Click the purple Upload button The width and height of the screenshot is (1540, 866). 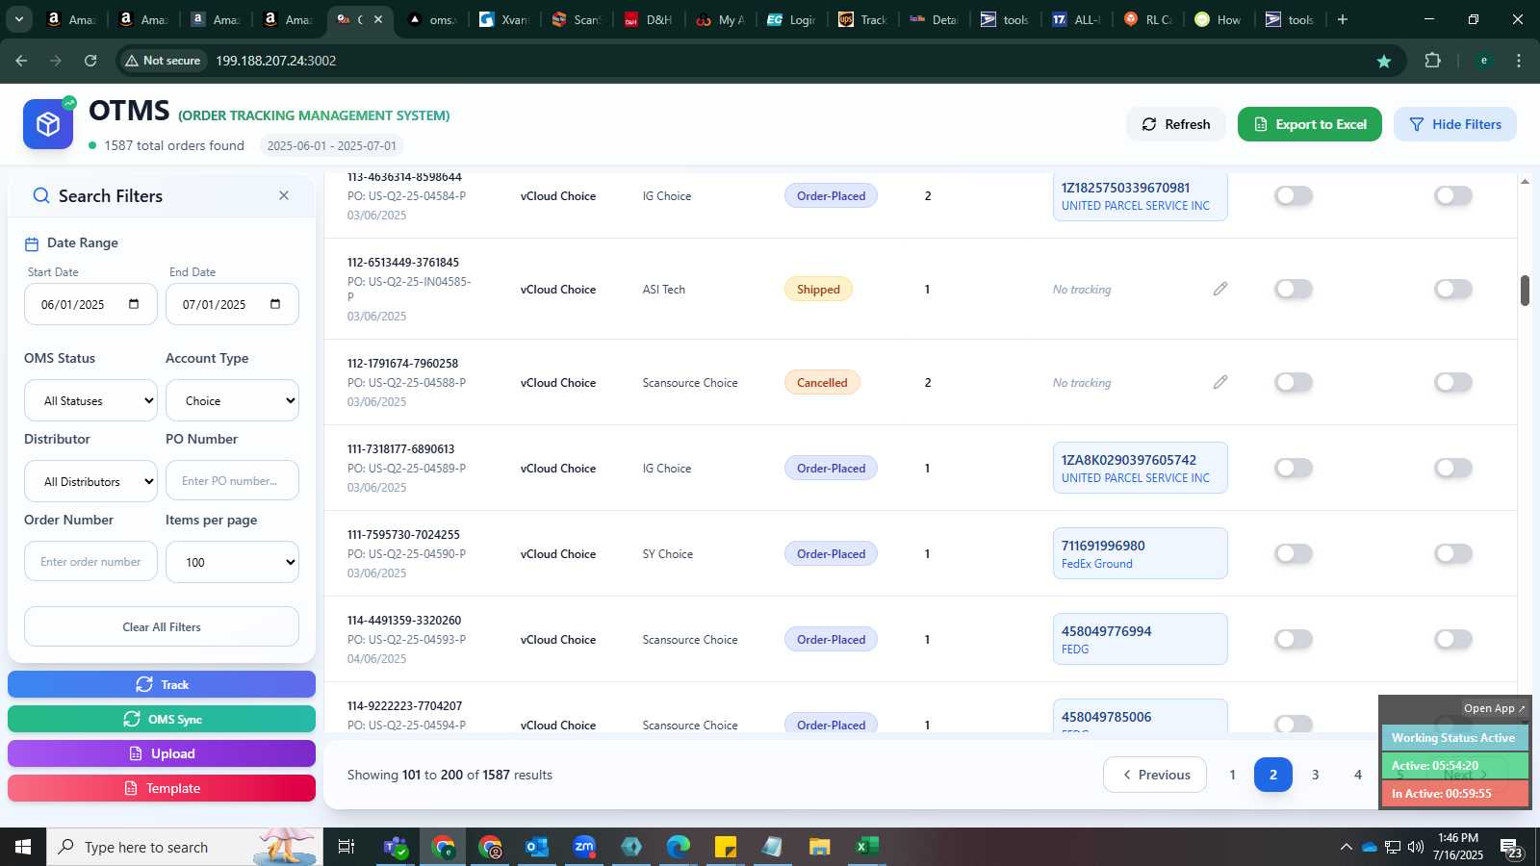coord(162,753)
